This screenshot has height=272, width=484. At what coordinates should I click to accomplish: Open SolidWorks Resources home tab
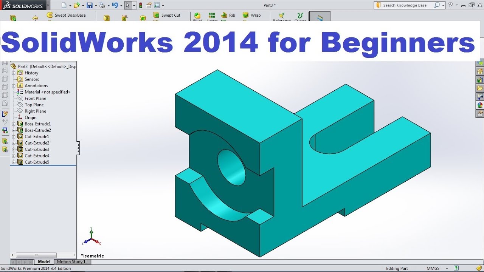point(480,71)
